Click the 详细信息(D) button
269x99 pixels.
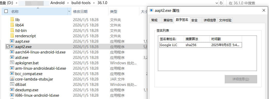tap(241, 79)
